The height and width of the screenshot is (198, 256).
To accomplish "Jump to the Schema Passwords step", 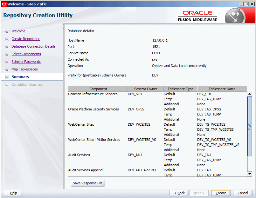I will [x=26, y=62].
